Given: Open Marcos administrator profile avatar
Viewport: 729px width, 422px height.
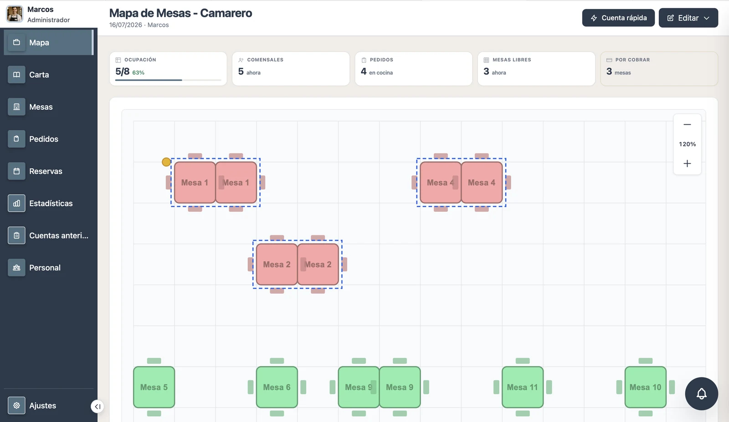Looking at the screenshot, I should coord(15,14).
